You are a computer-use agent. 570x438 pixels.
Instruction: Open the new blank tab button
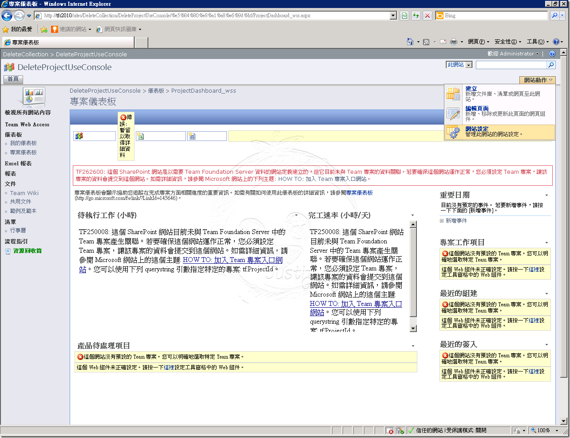click(141, 43)
